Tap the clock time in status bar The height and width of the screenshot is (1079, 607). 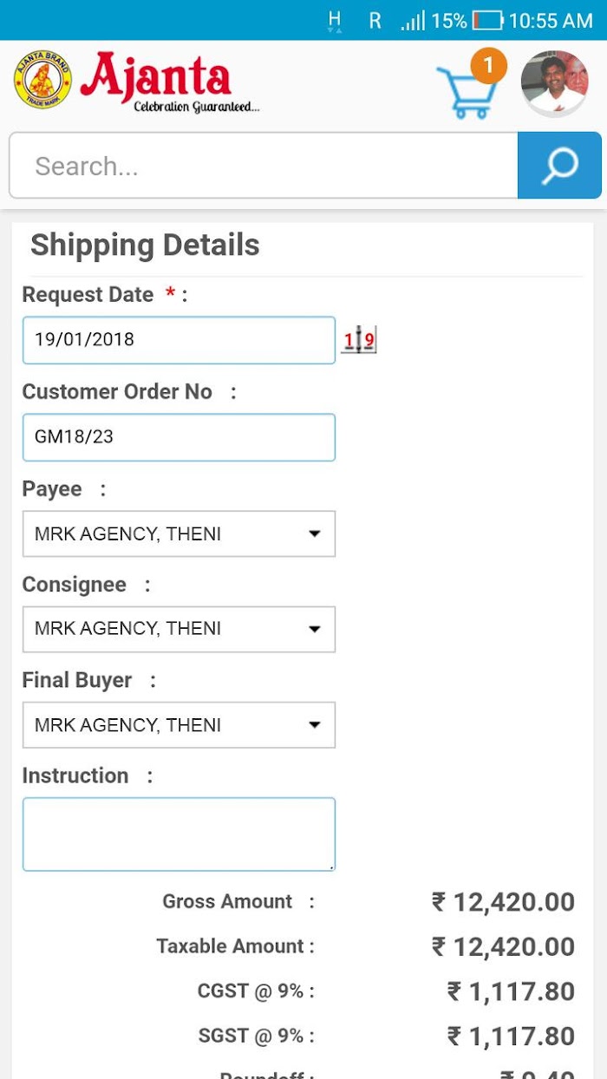pos(551,21)
